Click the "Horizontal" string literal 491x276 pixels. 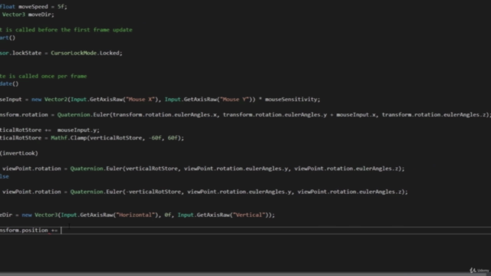point(136,215)
